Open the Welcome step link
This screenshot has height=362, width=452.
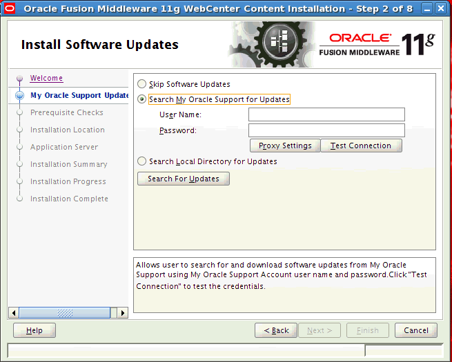(46, 78)
